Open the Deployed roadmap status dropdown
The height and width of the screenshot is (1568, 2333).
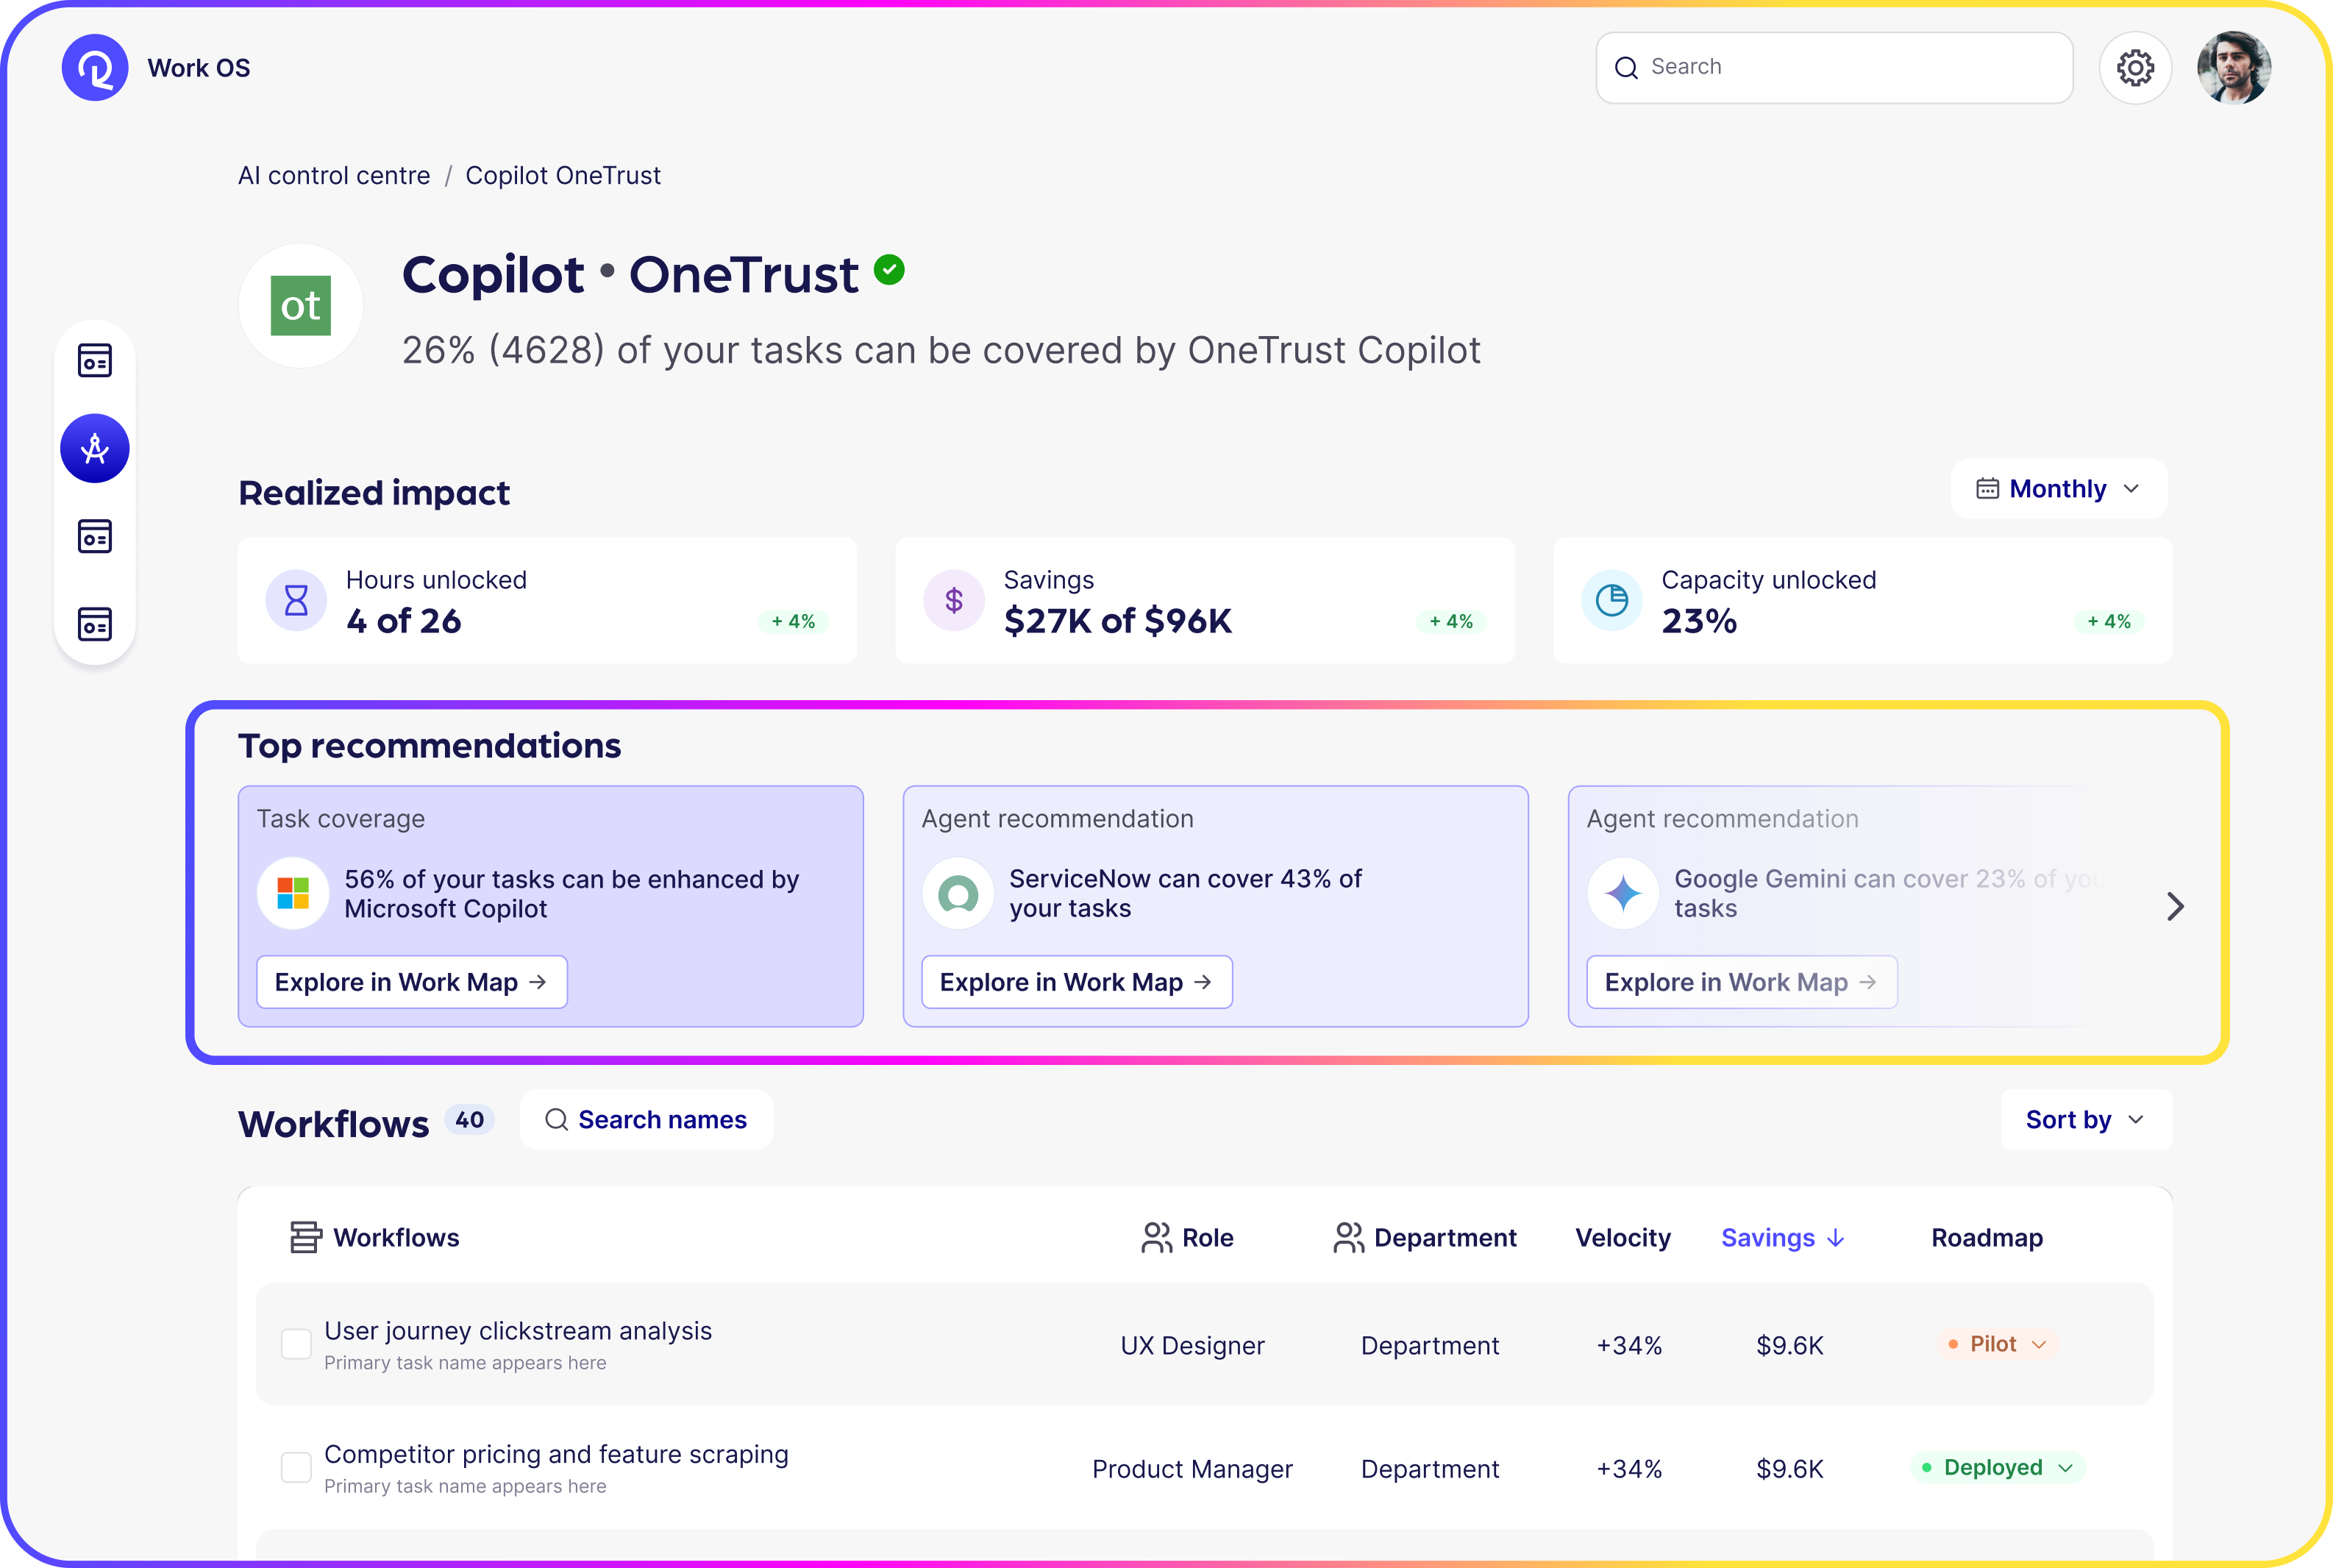1997,1467
